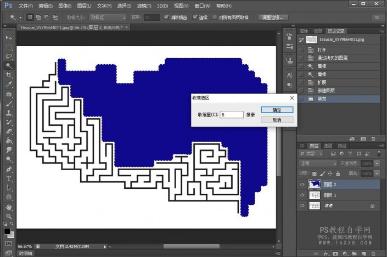The width and height of the screenshot is (387, 257).
Task: Select the Type tool
Action: tap(9, 178)
